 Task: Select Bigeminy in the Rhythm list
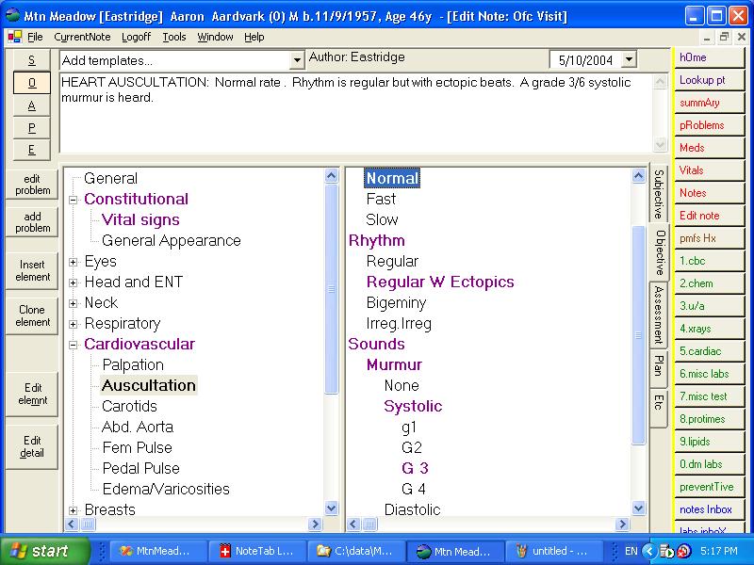[x=396, y=303]
